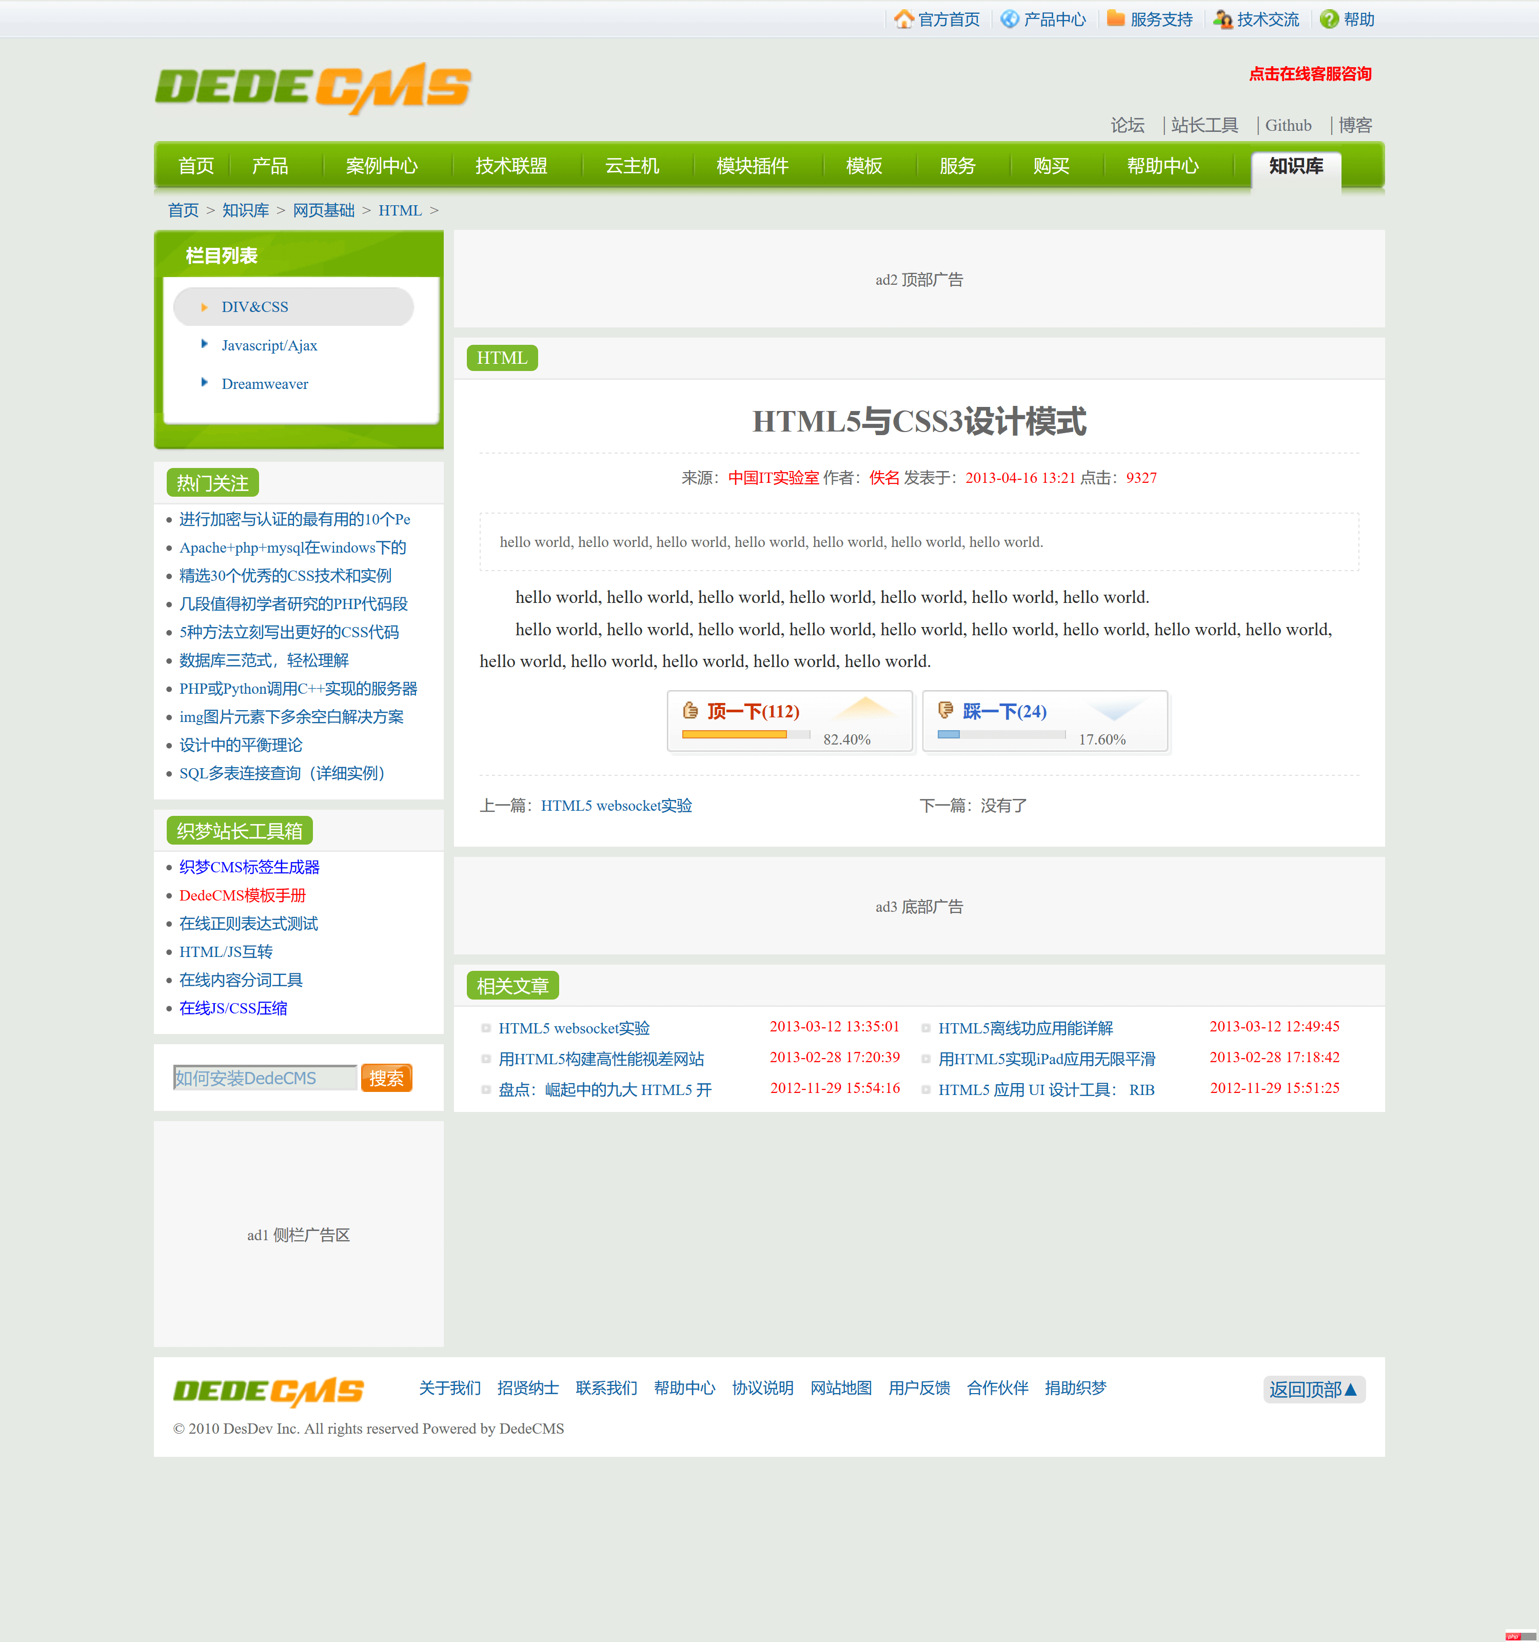
Task: Open 关于我们 in the footer
Action: pos(450,1387)
